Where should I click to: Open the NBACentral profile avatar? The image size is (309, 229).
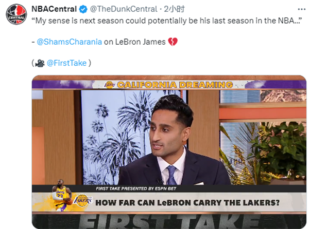click(16, 14)
